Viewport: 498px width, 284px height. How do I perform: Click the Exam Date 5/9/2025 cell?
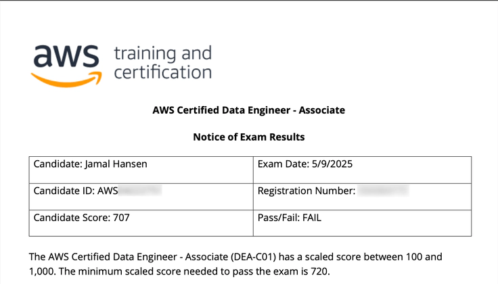363,170
